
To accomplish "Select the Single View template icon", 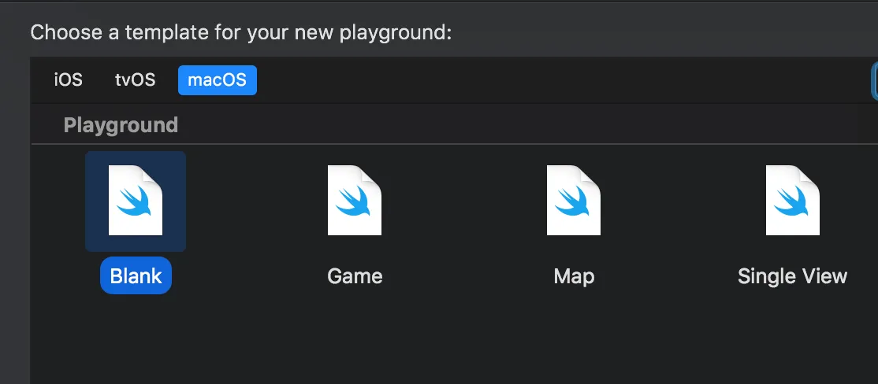I will (792, 201).
